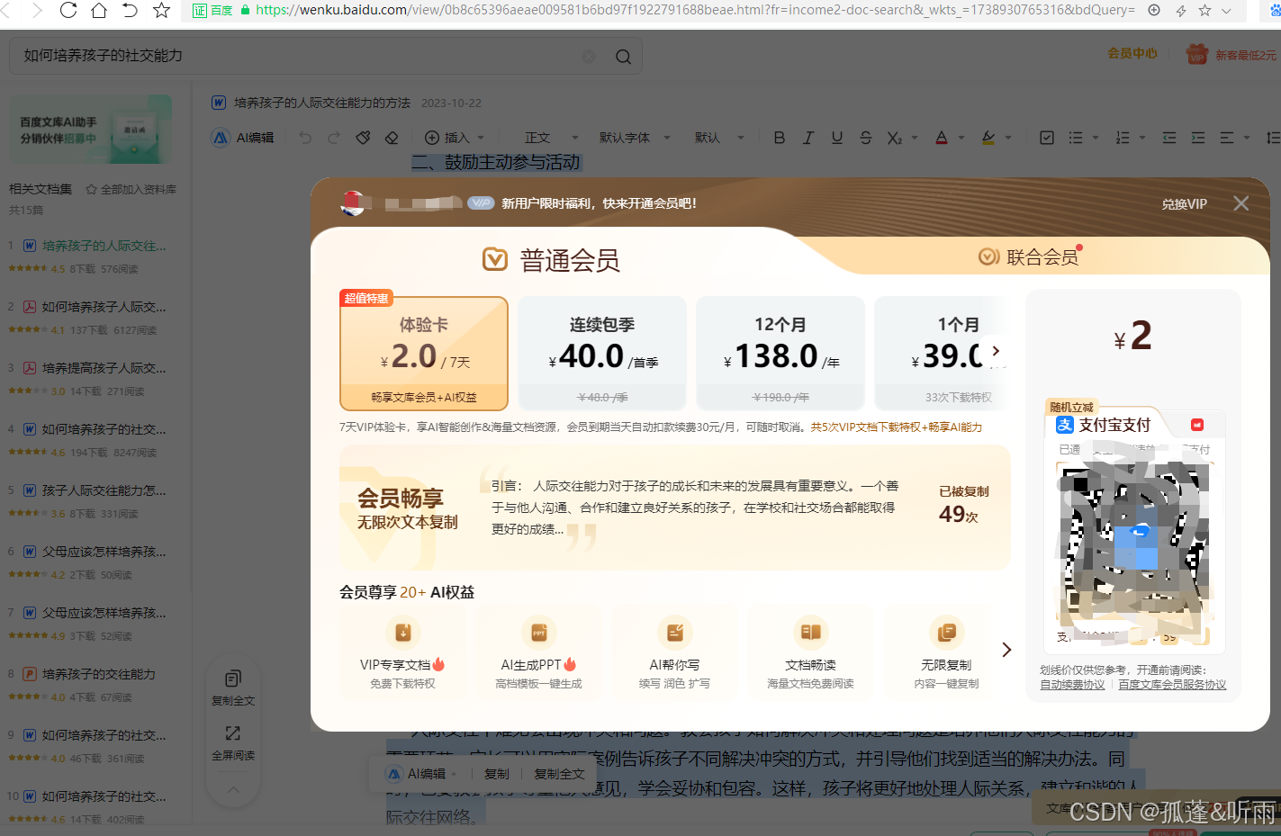Open 百度文库会员服务协议 link

click(x=1172, y=685)
